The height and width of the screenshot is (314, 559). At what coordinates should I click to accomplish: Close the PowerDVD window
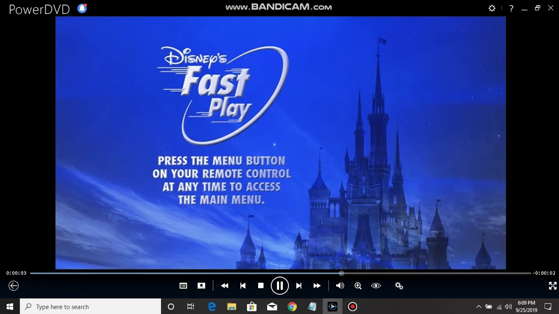[550, 8]
